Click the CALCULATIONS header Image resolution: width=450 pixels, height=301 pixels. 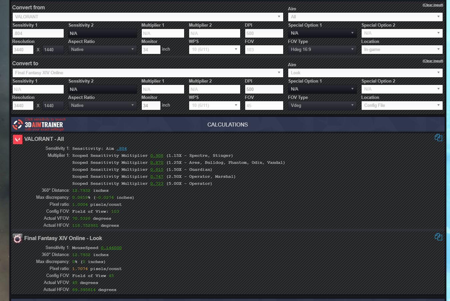click(x=228, y=125)
